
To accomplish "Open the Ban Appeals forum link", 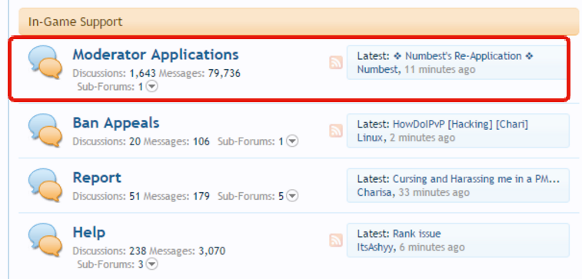I will 116,123.
